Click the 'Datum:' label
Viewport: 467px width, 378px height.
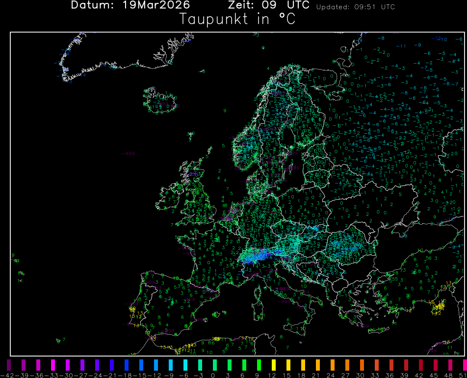[x=93, y=5]
